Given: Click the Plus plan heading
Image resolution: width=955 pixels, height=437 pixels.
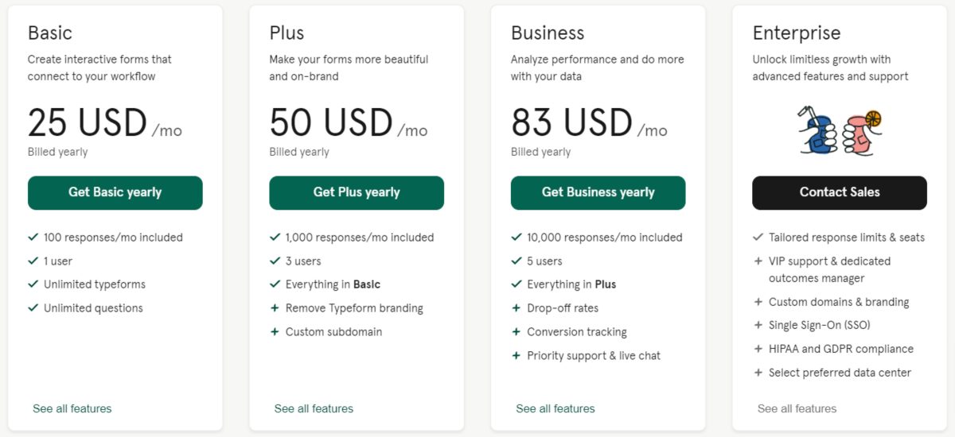Looking at the screenshot, I should tap(286, 33).
